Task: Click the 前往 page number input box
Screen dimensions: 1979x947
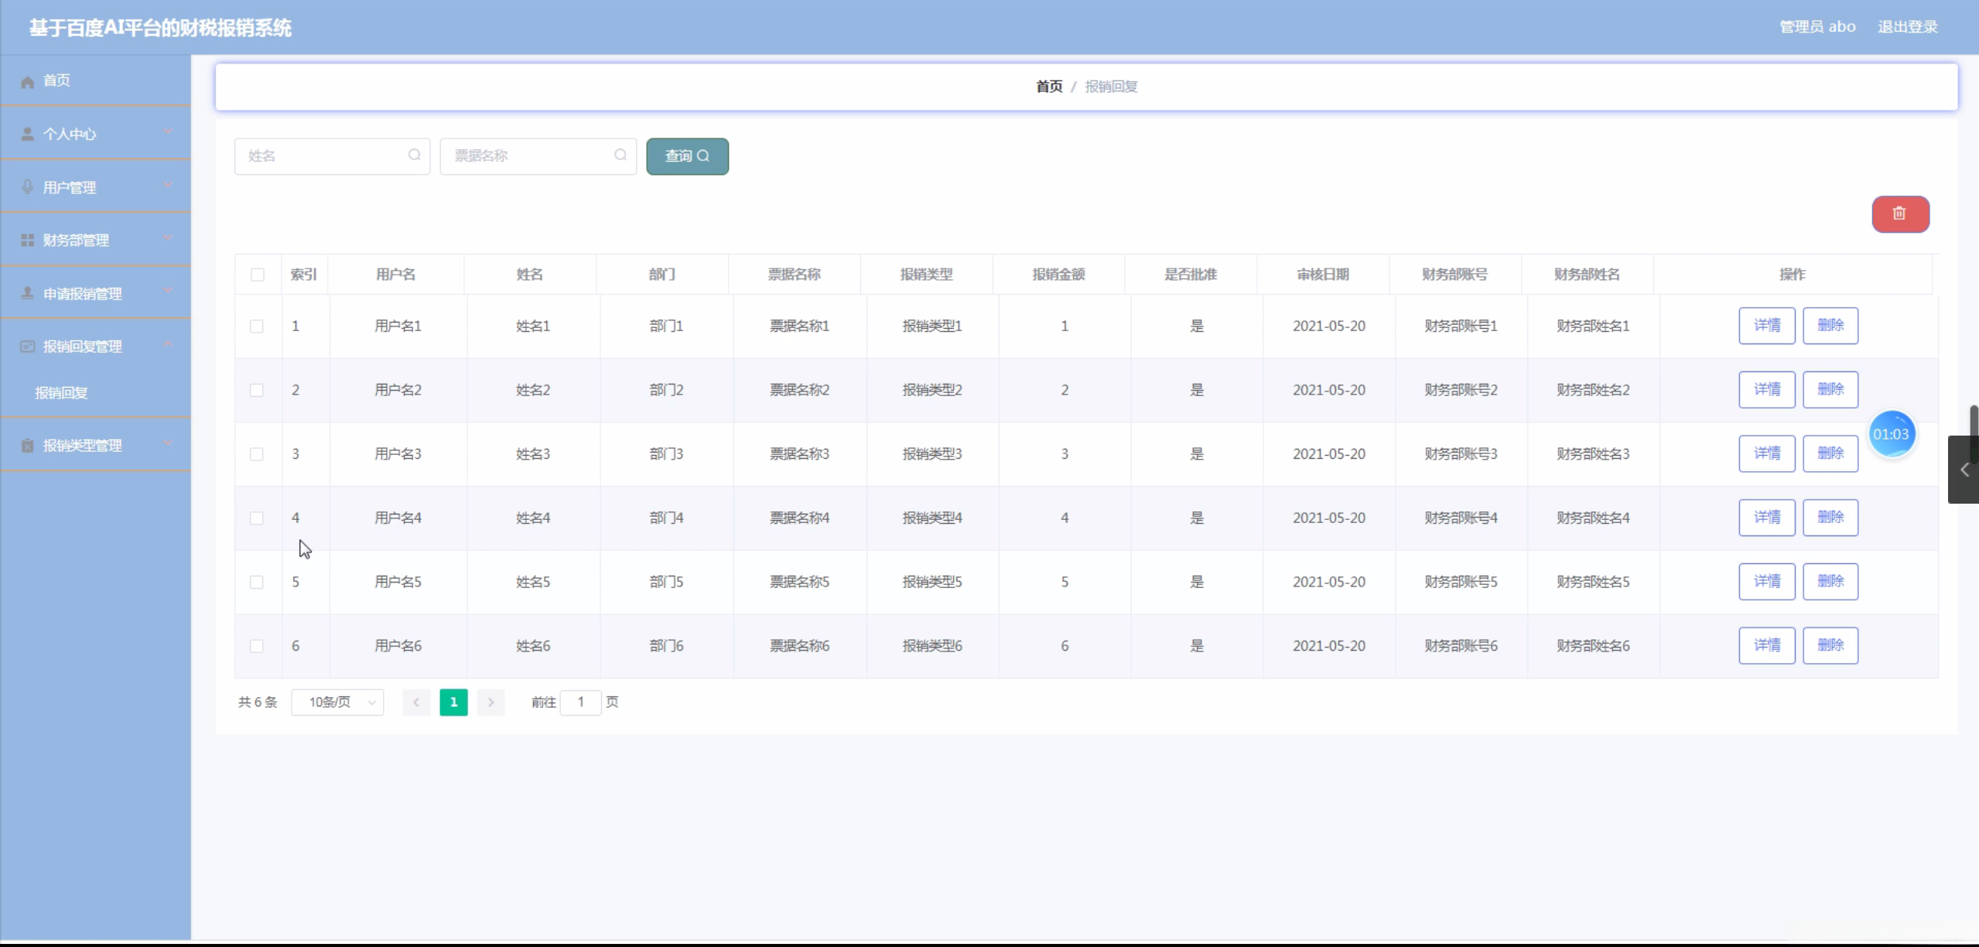Action: click(580, 702)
